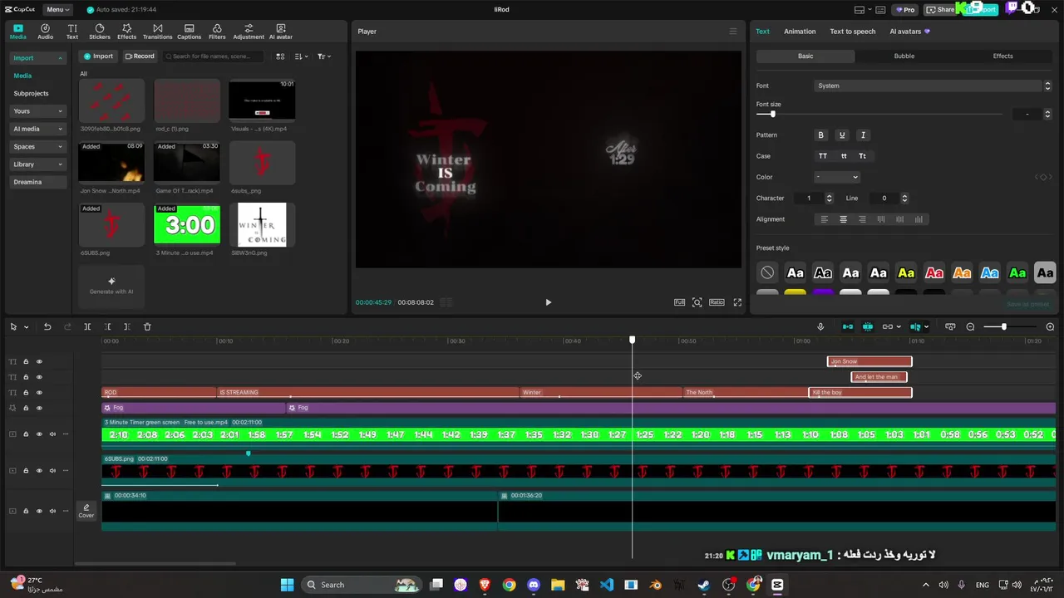Screen dimensions: 1064x598
Task: Click Generate with AI tile
Action: click(x=111, y=286)
